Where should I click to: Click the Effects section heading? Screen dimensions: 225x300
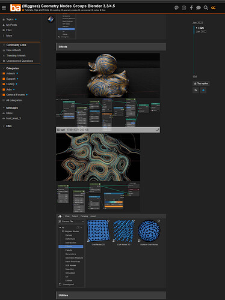pos(63,47)
